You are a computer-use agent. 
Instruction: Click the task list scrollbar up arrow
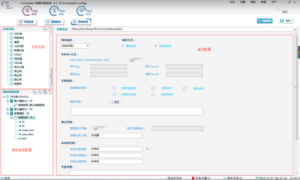pyautogui.click(x=51, y=33)
